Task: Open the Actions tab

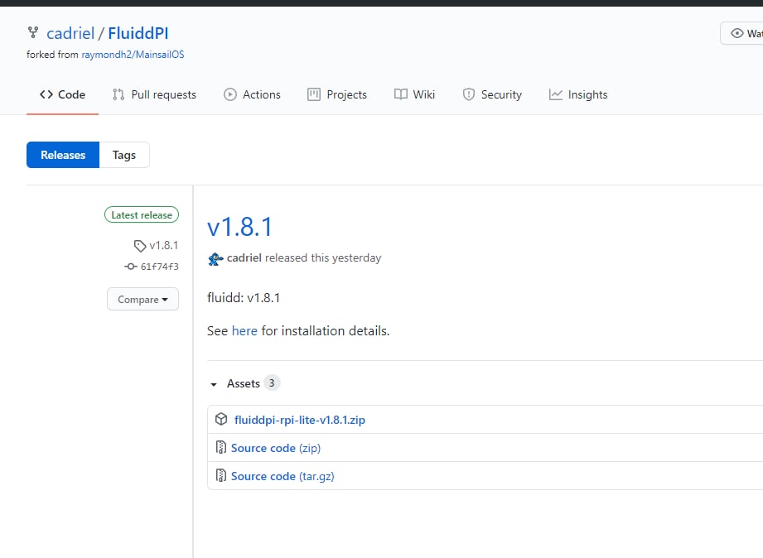Action: 252,94
